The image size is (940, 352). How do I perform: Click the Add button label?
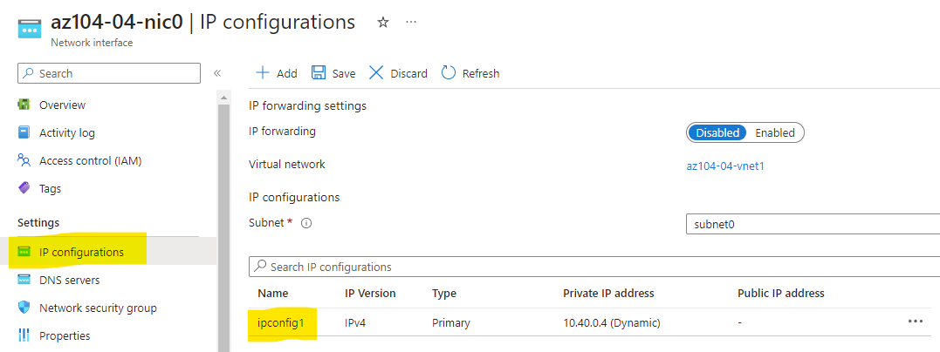coord(286,74)
